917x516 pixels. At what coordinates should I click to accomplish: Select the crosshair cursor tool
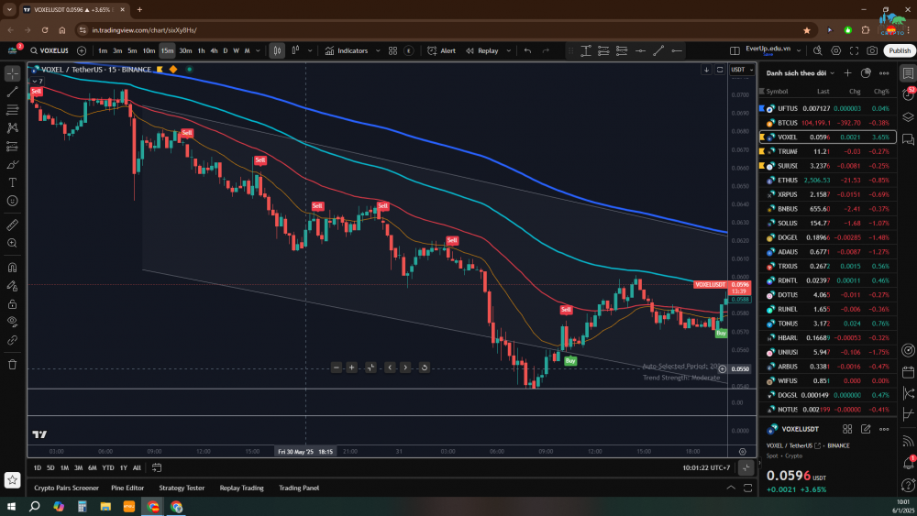coord(12,73)
